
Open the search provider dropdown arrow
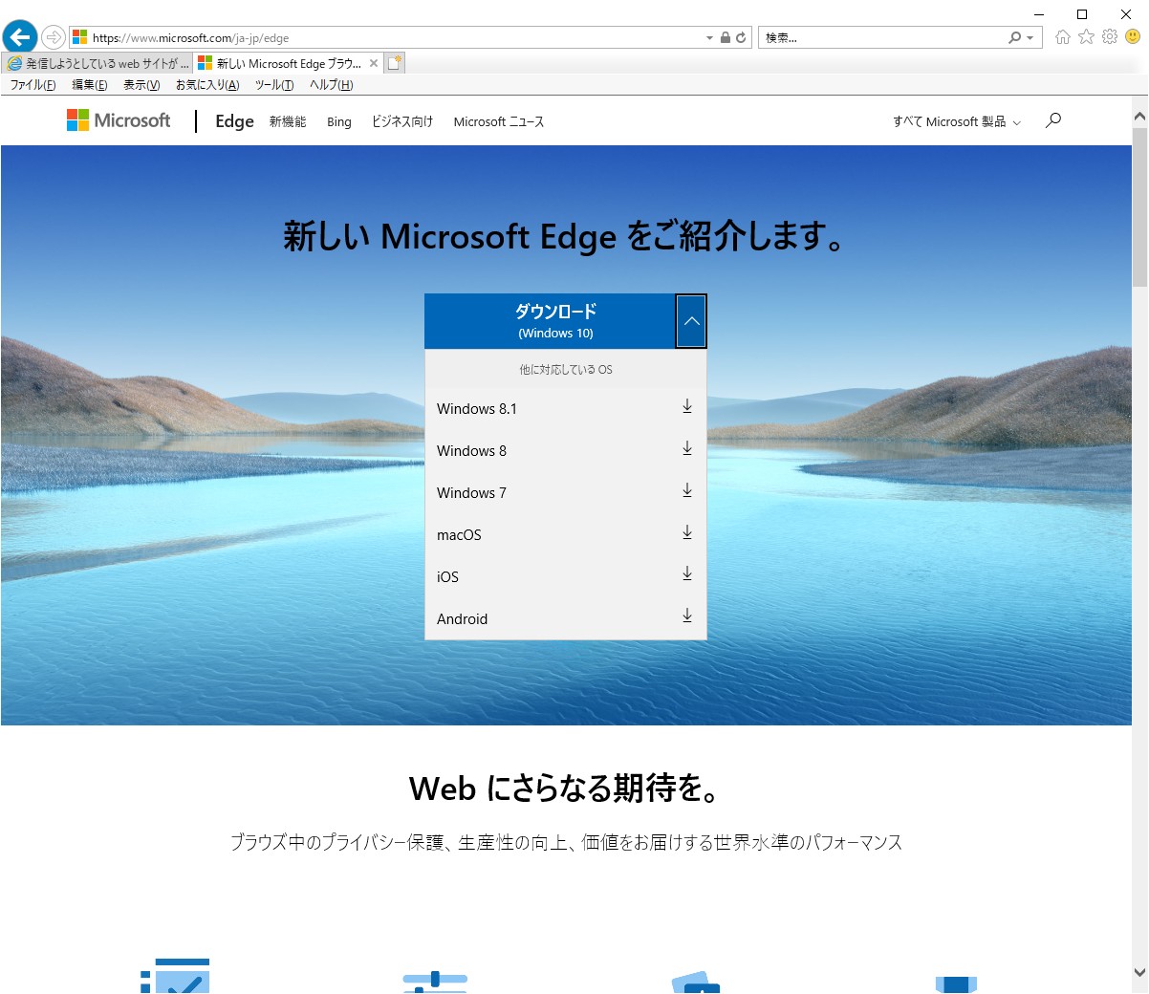(x=1030, y=38)
